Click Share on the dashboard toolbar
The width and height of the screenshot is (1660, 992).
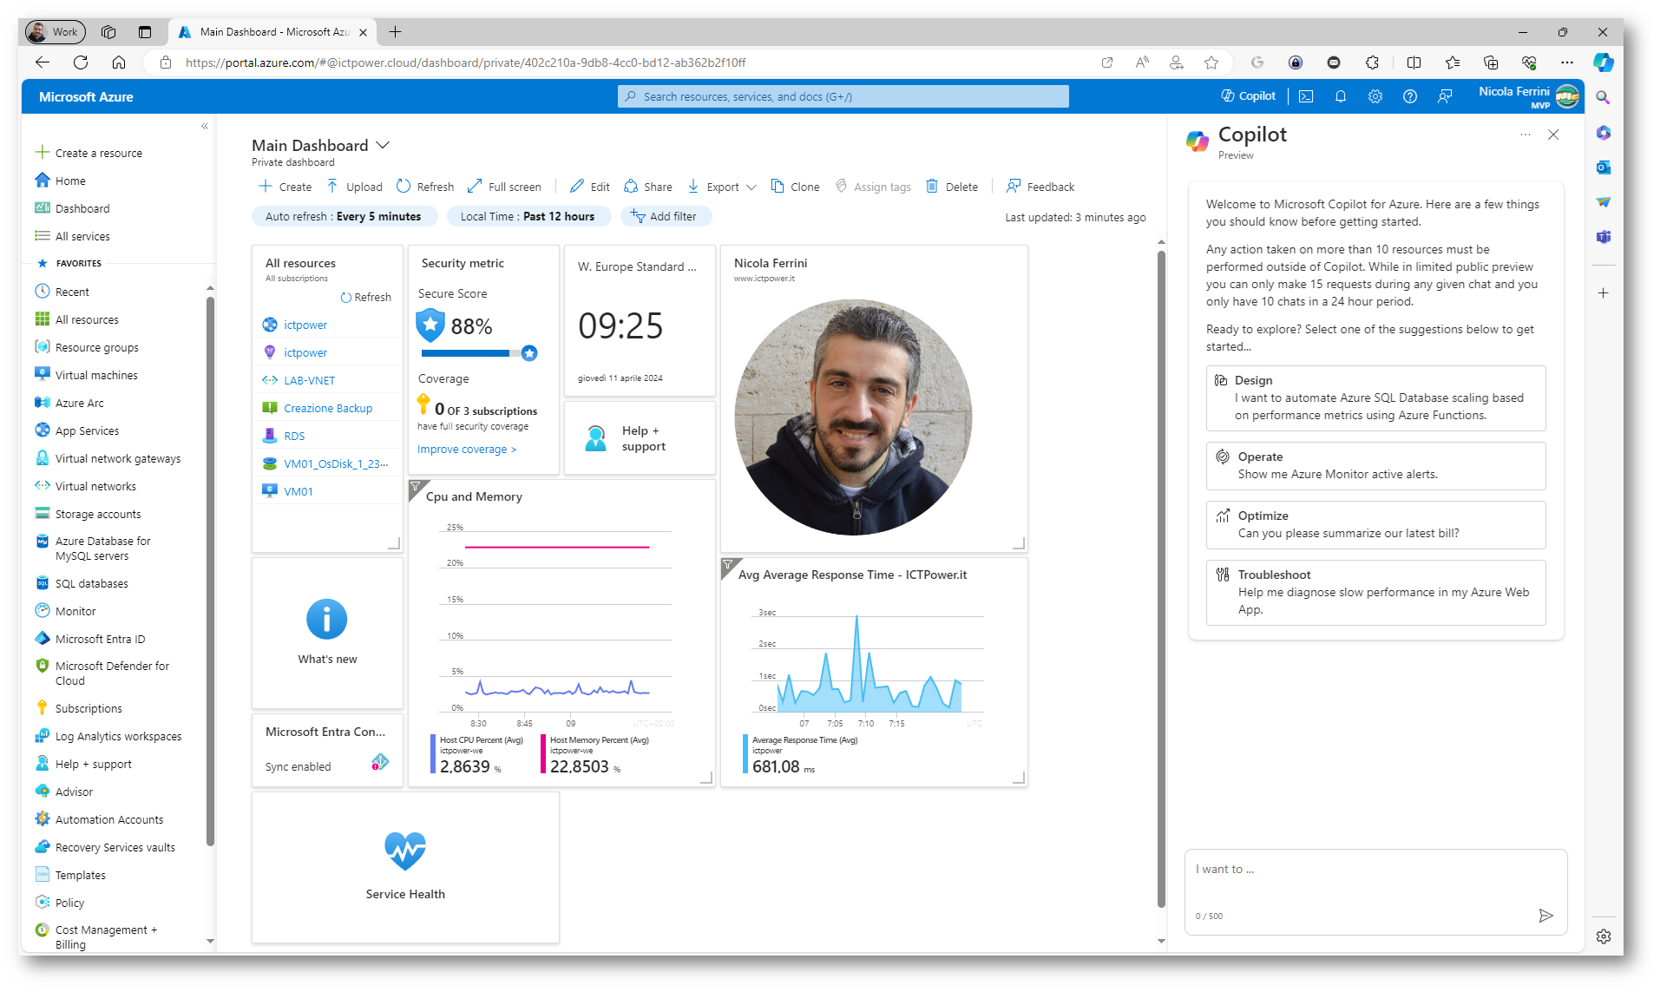[648, 187]
